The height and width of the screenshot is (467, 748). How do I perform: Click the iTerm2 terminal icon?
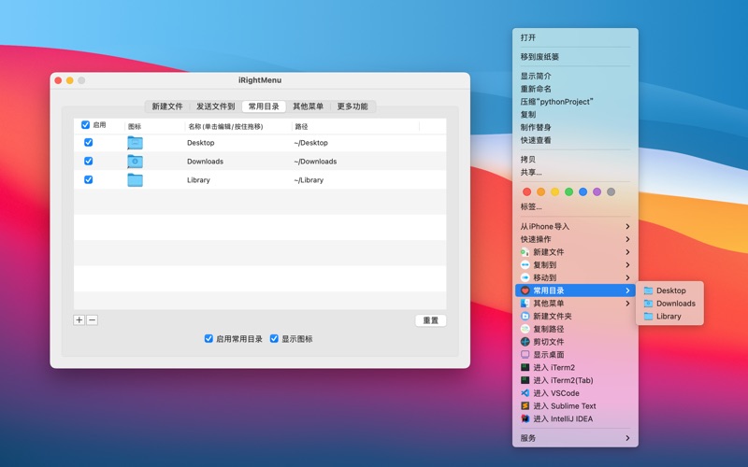click(x=525, y=367)
